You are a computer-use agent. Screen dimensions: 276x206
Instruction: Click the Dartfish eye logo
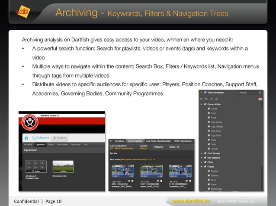pos(23,12)
